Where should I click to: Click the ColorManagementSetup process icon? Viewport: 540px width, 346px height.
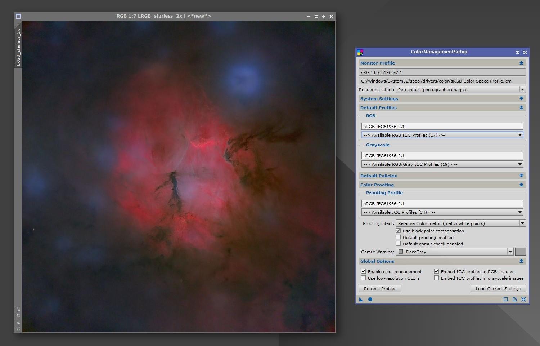pyautogui.click(x=360, y=52)
